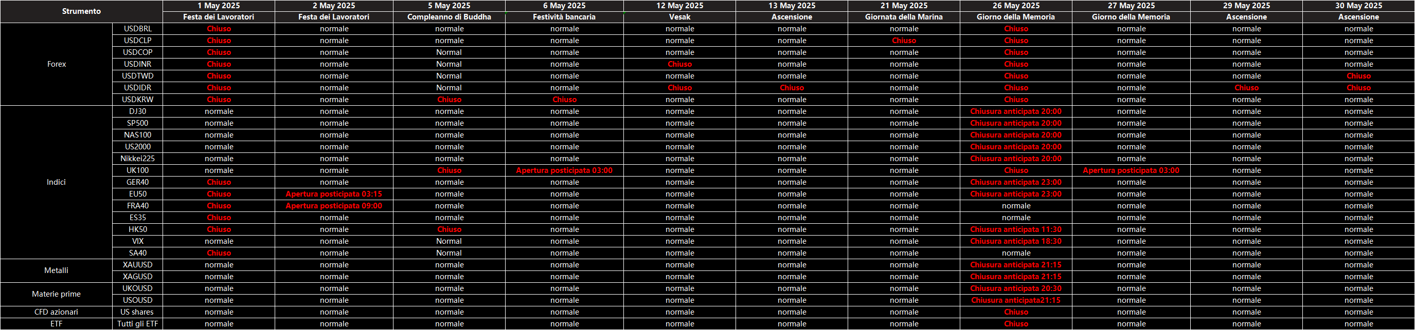Select the Forex category cell
The height and width of the screenshot is (330, 1415).
pyautogui.click(x=56, y=64)
